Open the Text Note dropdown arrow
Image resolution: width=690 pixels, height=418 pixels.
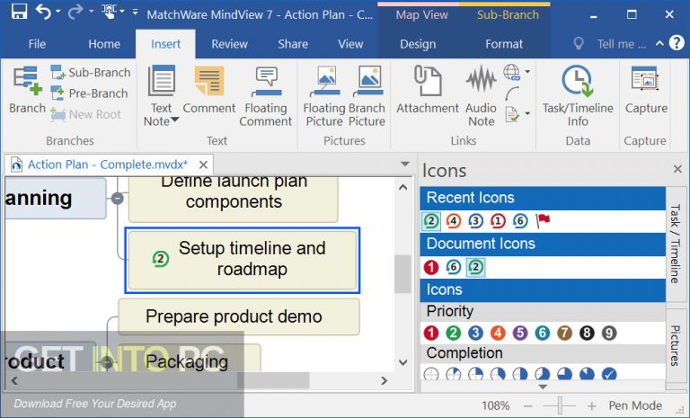tap(174, 120)
